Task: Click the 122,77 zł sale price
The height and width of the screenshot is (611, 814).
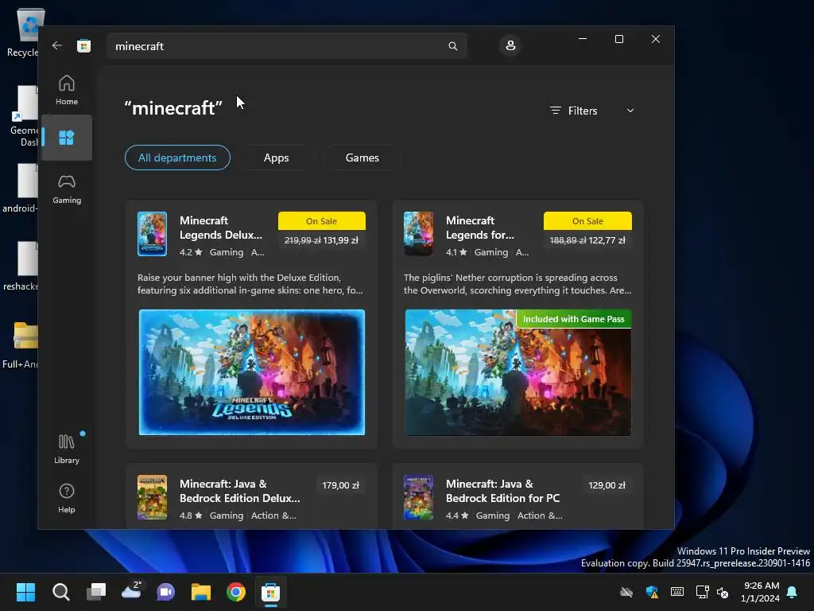Action: click(607, 240)
